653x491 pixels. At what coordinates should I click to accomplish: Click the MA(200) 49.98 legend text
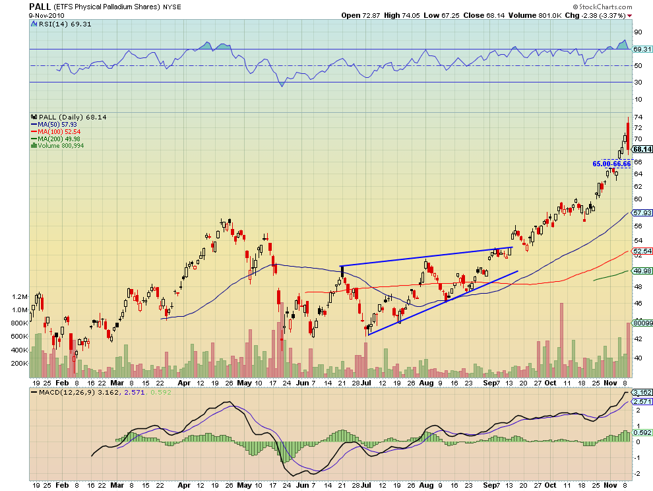[x=59, y=139]
